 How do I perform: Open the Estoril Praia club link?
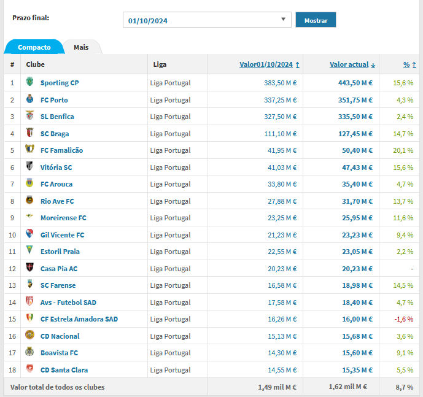[x=60, y=252]
